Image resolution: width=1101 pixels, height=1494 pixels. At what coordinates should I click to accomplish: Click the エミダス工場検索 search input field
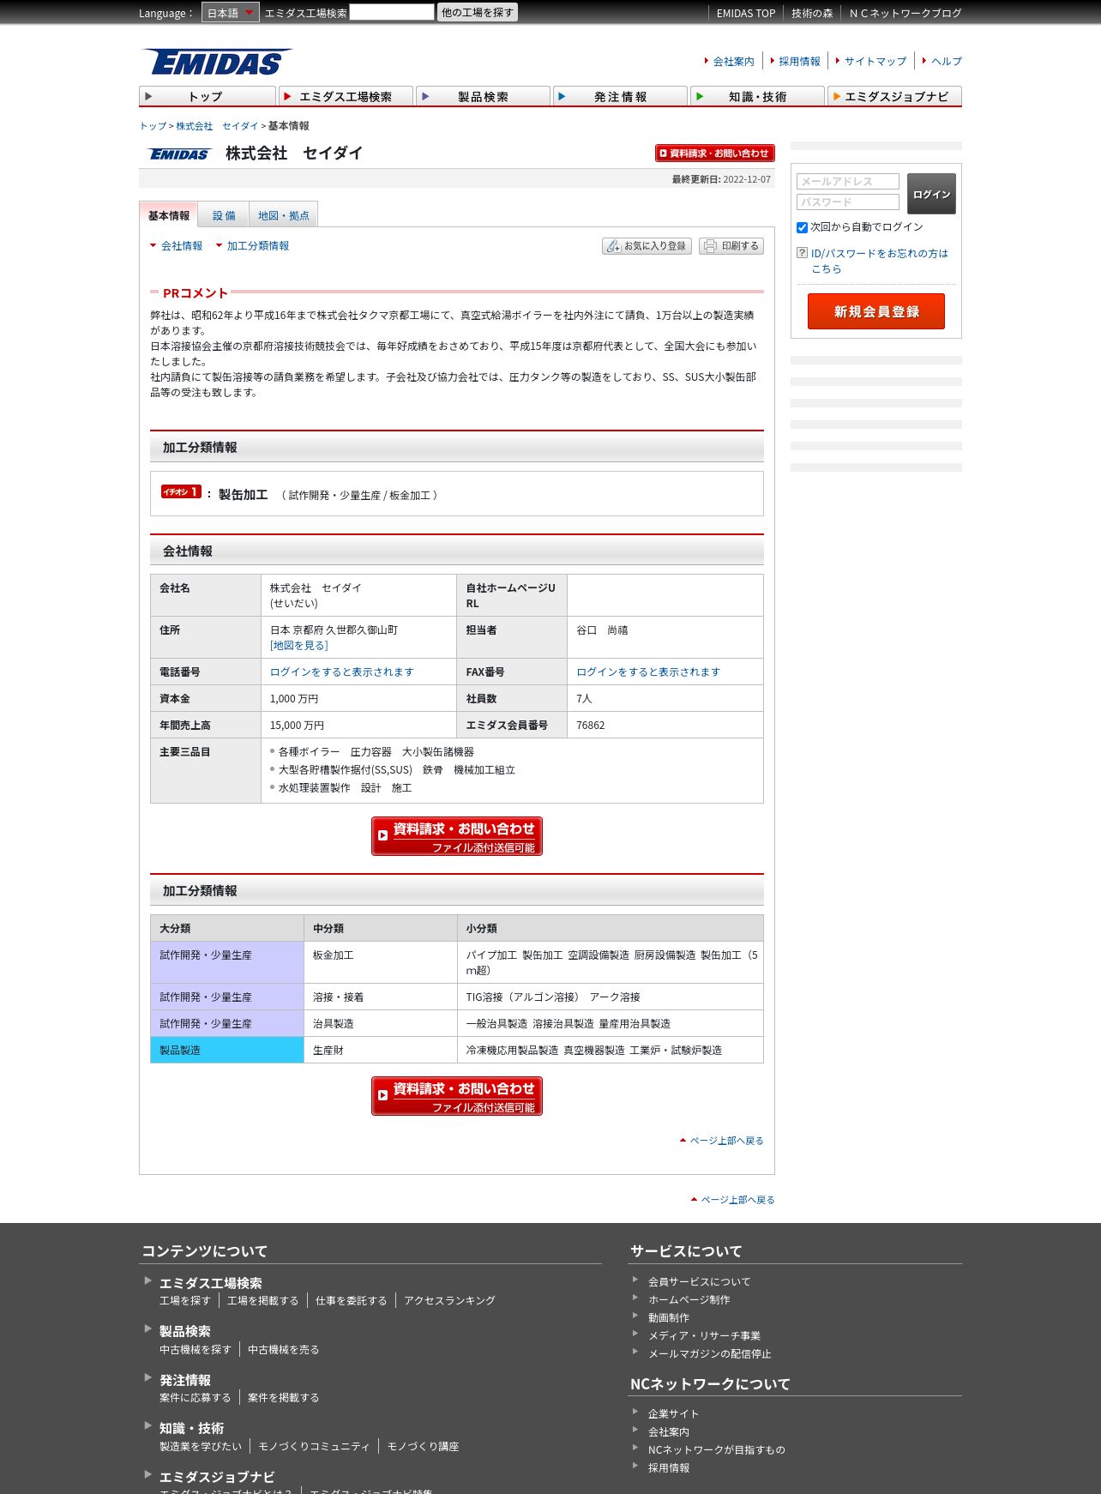pyautogui.click(x=392, y=12)
